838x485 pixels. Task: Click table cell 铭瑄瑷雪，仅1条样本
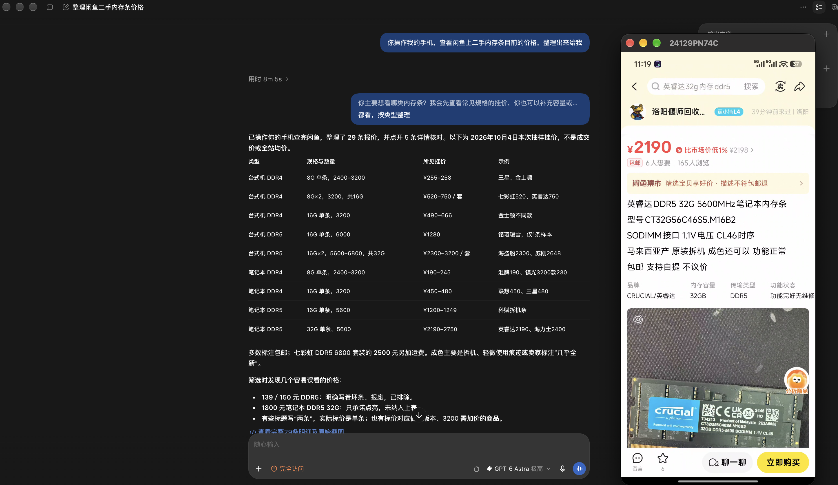pos(525,234)
